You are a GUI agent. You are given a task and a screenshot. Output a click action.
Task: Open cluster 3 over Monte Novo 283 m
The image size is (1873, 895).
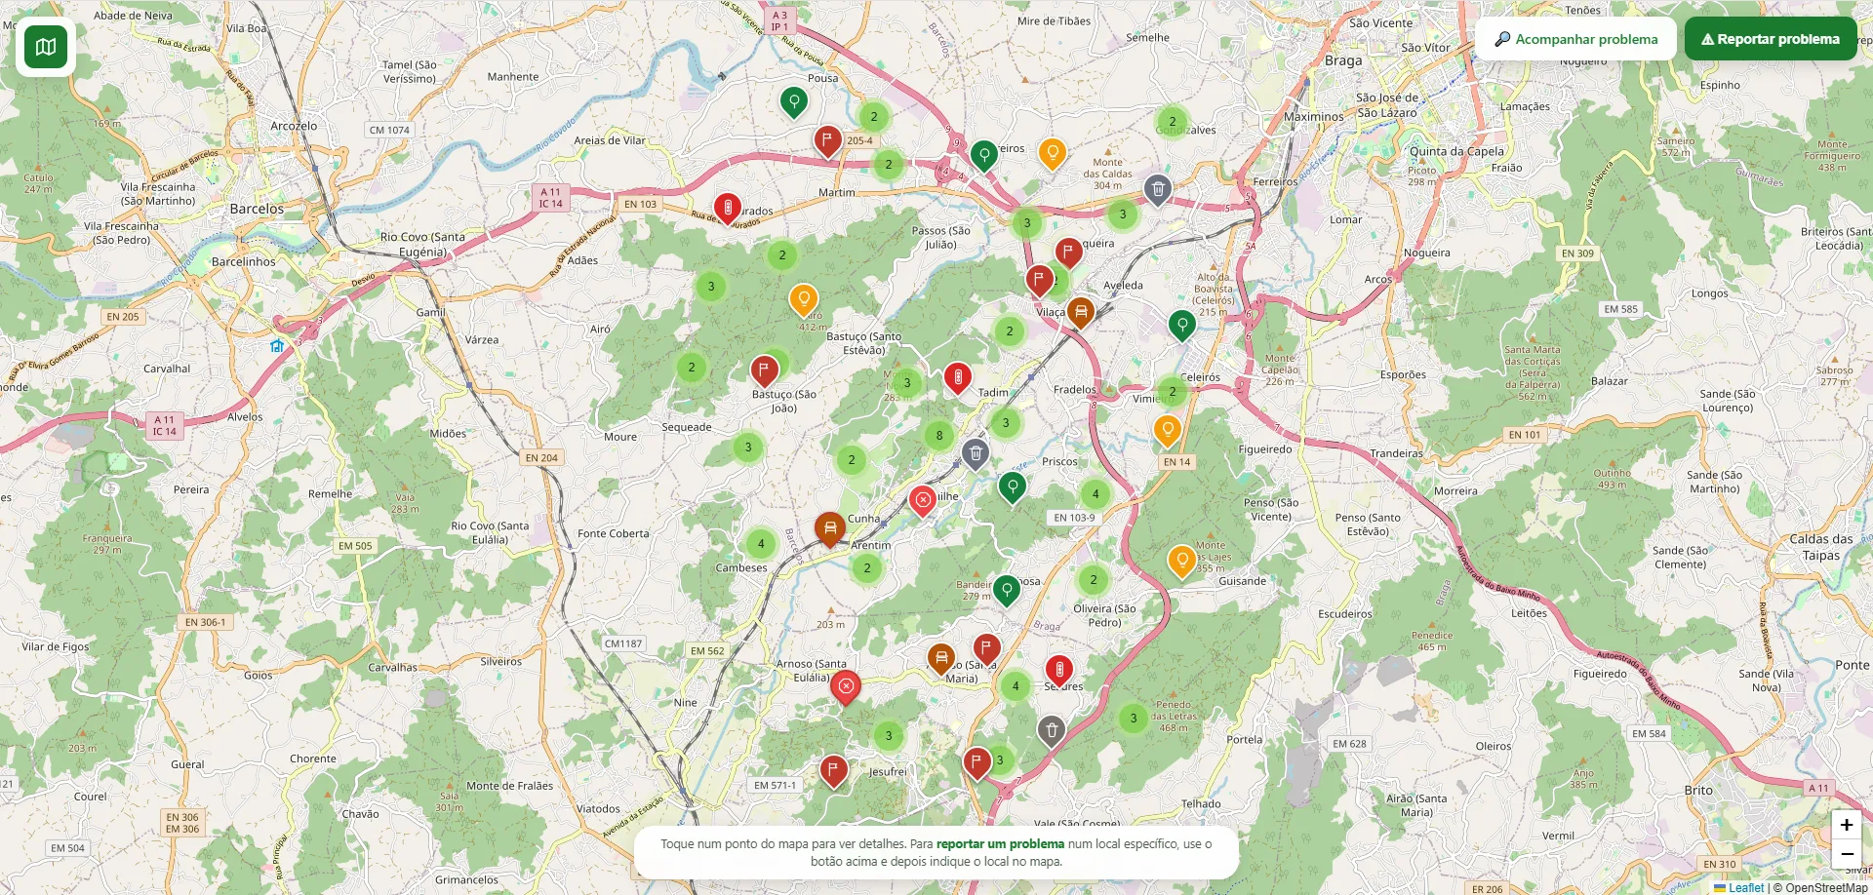[x=907, y=383]
